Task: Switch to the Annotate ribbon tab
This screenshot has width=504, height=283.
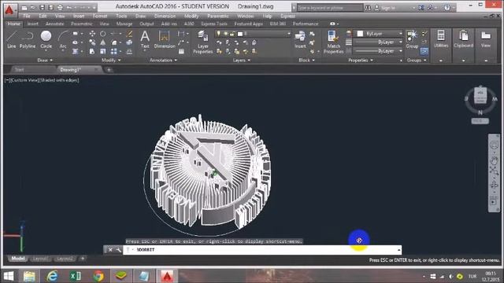Action: click(54, 24)
